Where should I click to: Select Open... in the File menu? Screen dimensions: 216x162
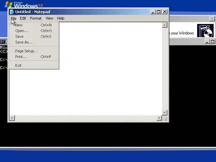34,31
